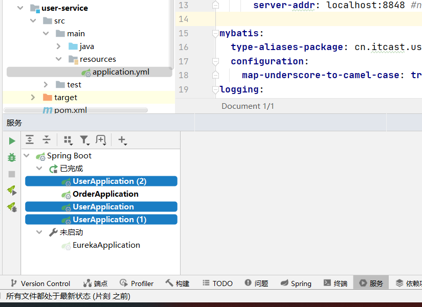Image resolution: width=422 pixels, height=307 pixels.
Task: Debug services using the green bug icon
Action: tap(12, 157)
